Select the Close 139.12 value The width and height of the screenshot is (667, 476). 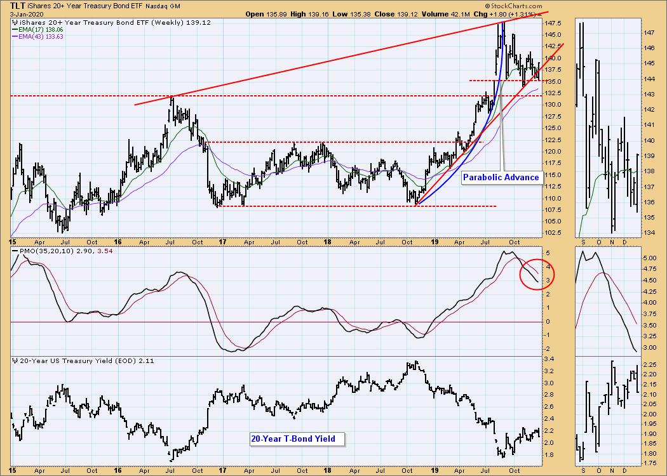(x=396, y=14)
